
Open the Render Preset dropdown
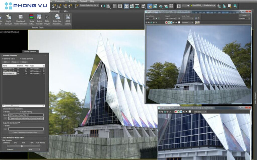[x=187, y=18]
